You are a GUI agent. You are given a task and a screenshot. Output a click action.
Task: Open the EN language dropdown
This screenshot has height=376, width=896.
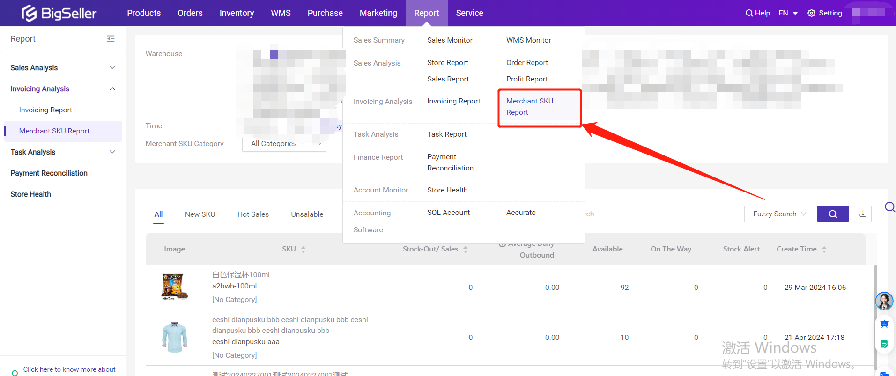tap(788, 13)
